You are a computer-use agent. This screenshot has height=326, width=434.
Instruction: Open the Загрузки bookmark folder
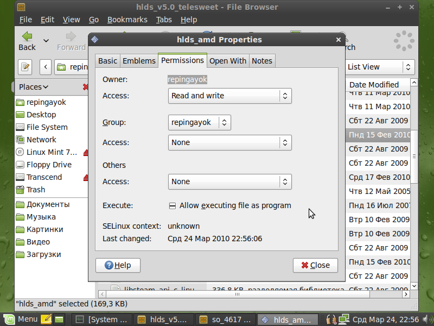(x=39, y=254)
